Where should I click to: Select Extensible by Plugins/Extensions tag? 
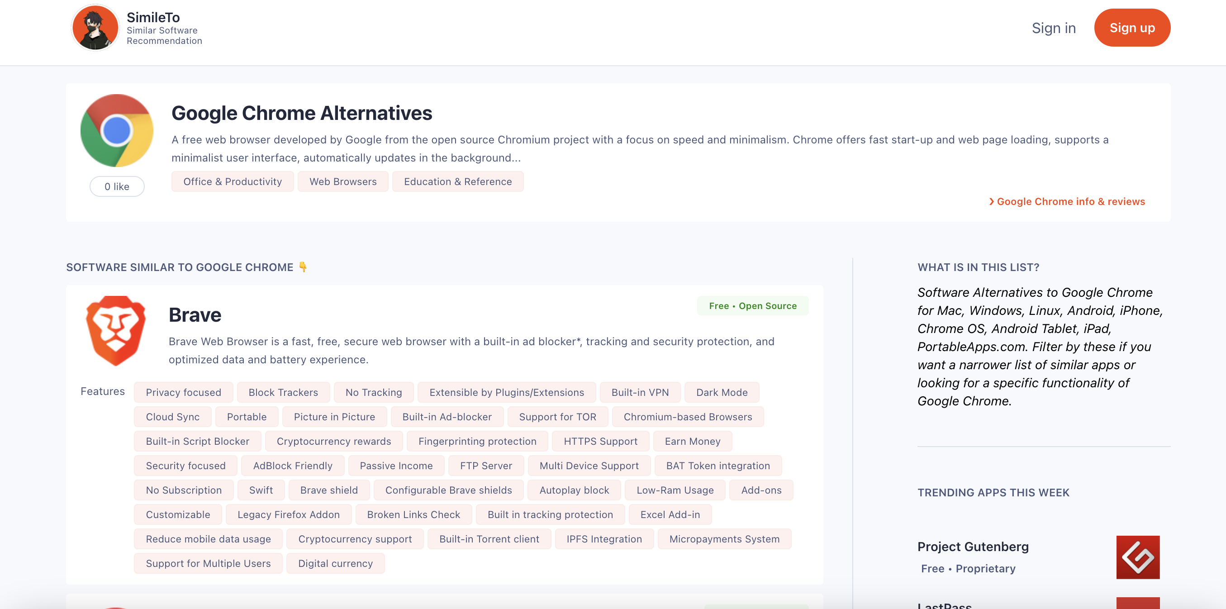506,392
